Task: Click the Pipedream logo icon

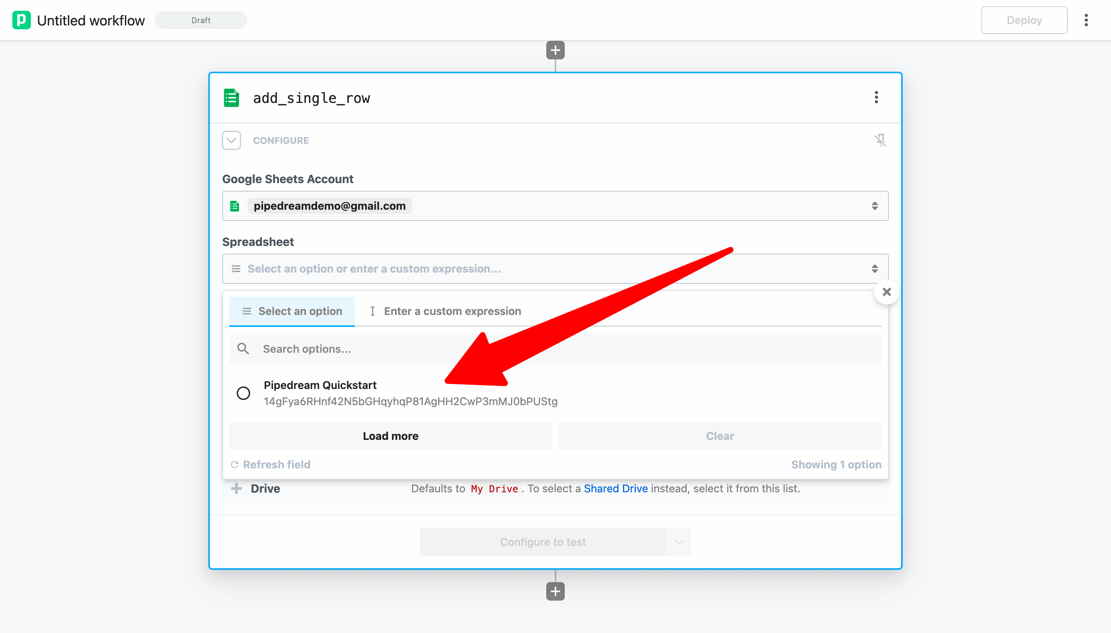Action: 21,20
